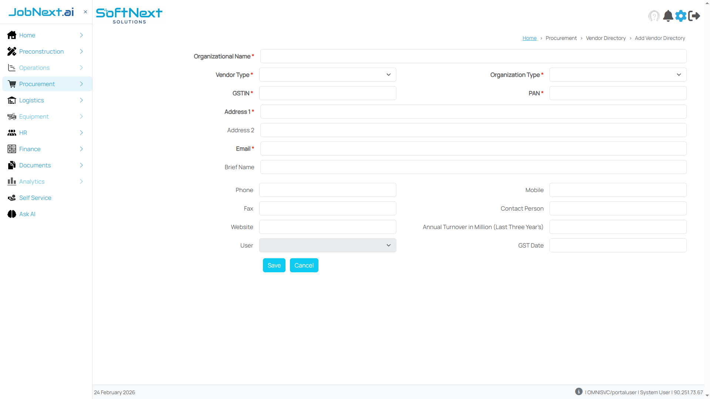This screenshot has height=399, width=710.
Task: Open the settings gear icon
Action: [x=681, y=16]
